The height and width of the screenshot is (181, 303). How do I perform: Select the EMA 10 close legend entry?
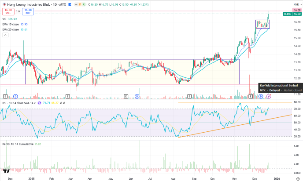15,24
